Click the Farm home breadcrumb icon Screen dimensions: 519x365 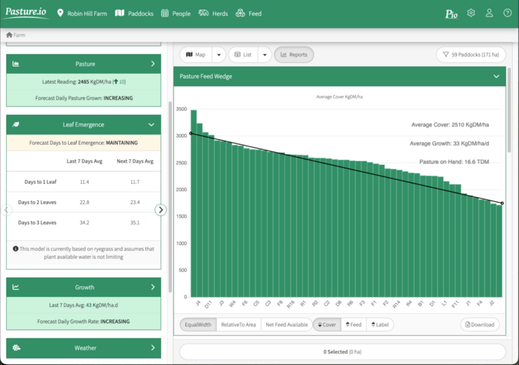(9, 35)
